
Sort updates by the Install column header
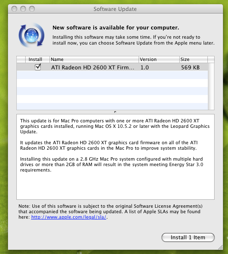[37, 59]
